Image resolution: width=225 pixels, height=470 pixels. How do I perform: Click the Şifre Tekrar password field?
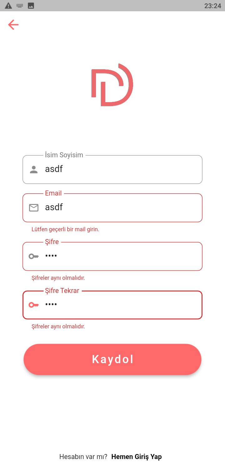coord(112,305)
